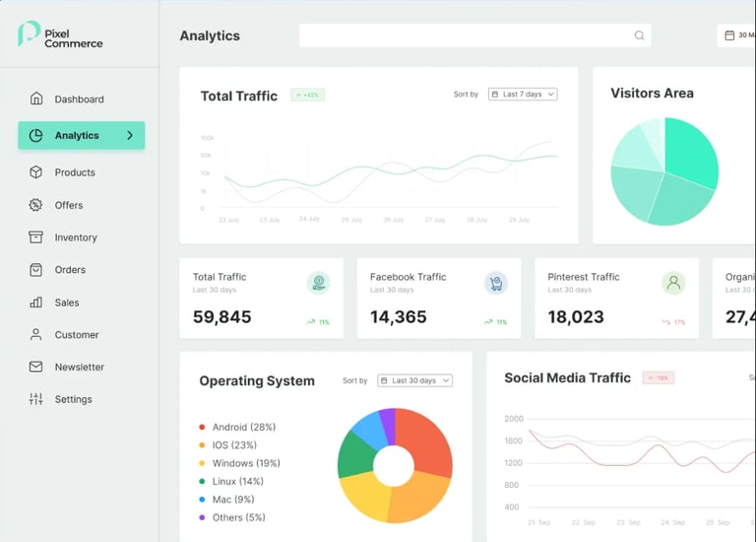756x542 pixels.
Task: Click the Total Traffic green percentage badge
Action: point(307,95)
